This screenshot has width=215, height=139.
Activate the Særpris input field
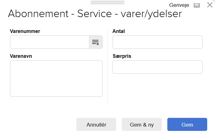pyautogui.click(x=157, y=67)
